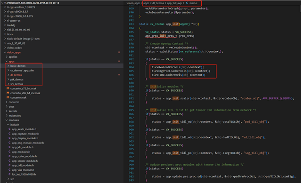The width and height of the screenshot is (301, 183).
Task: Click the C file icon beside app_tidl_module.h
Action: click(9, 165)
